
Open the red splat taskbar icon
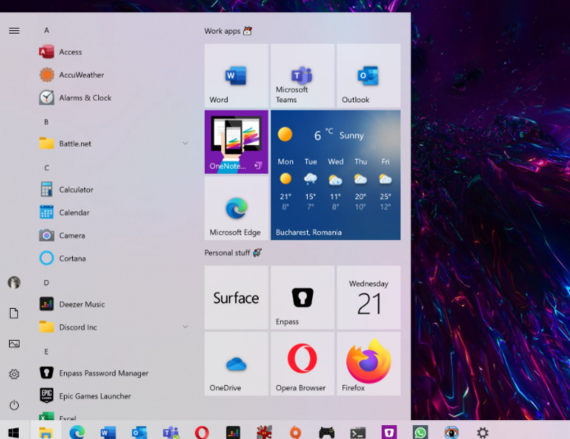pos(265,432)
